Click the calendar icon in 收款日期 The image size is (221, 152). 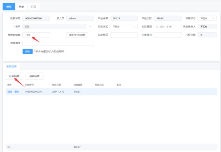157,26
